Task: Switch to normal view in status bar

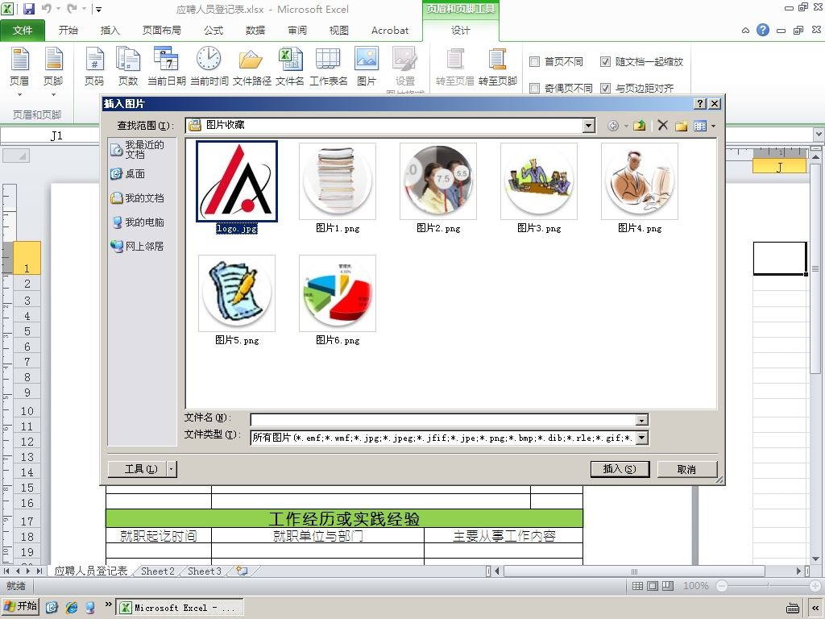Action: coord(637,586)
